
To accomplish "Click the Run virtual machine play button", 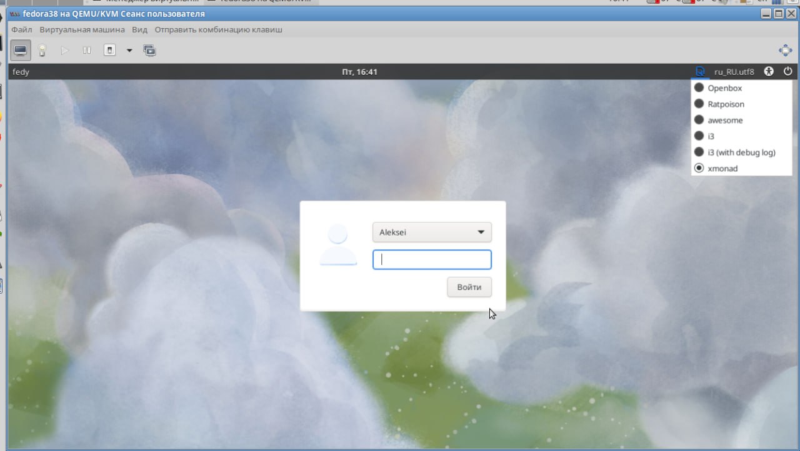I will (x=65, y=50).
